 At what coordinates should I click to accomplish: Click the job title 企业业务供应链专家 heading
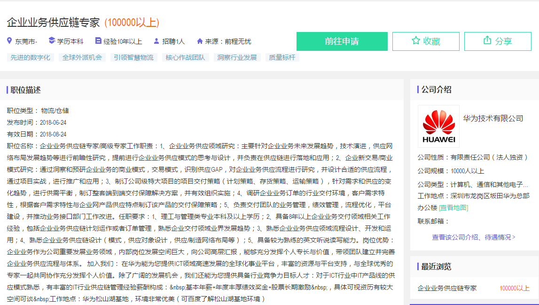coord(53,23)
